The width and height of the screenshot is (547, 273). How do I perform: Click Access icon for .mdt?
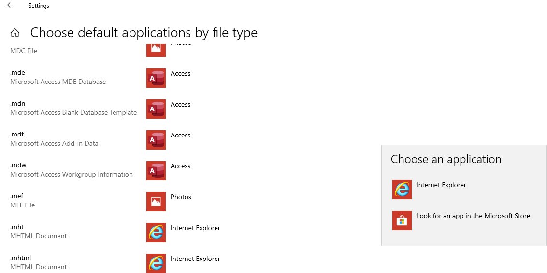point(156,139)
